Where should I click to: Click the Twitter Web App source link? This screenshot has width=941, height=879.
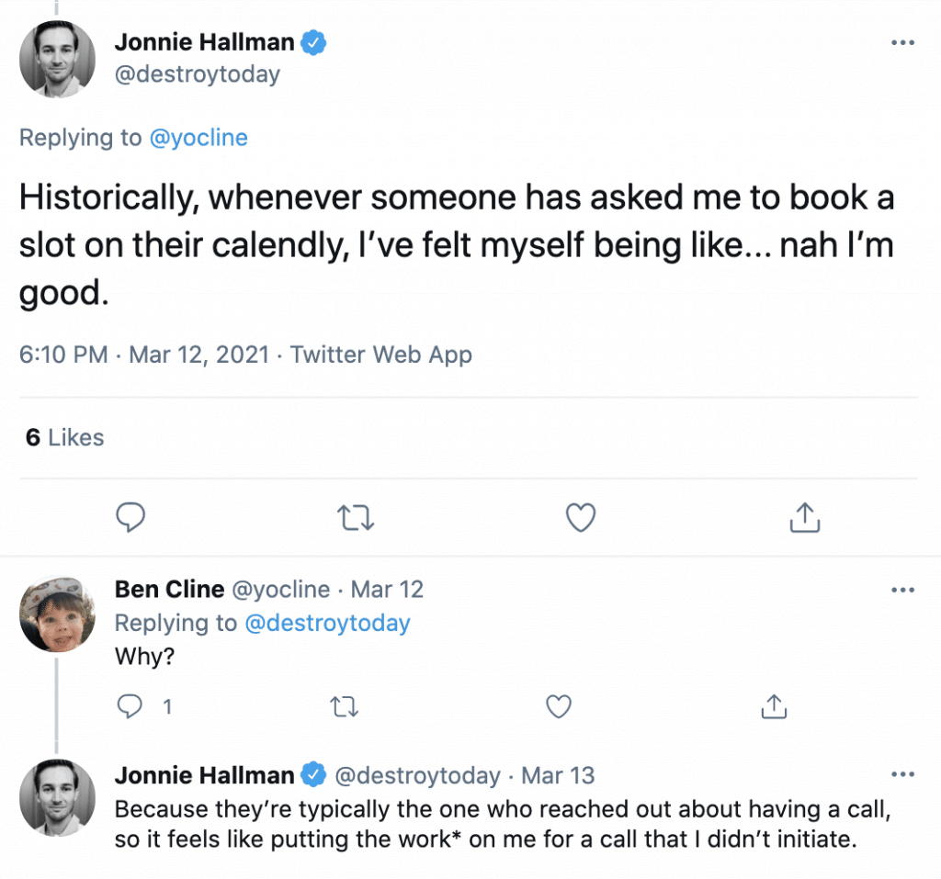point(381,354)
